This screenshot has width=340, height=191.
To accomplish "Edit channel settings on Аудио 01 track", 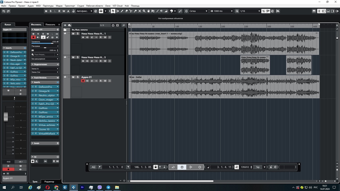I will (x=92, y=81).
